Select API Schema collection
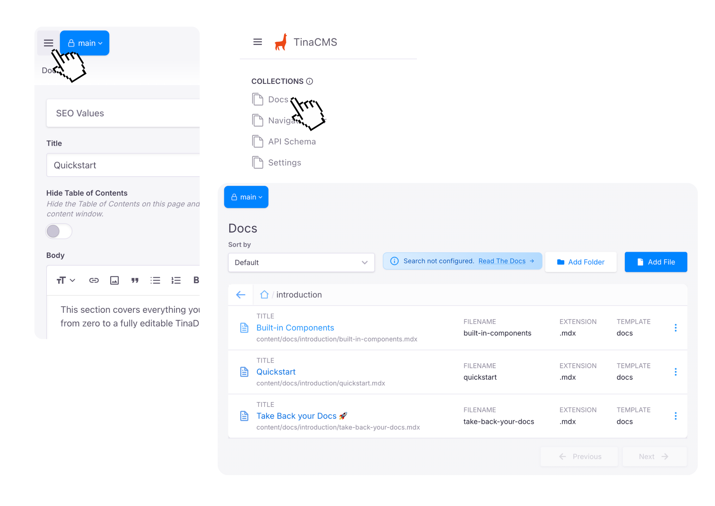715x506 pixels. point(291,142)
